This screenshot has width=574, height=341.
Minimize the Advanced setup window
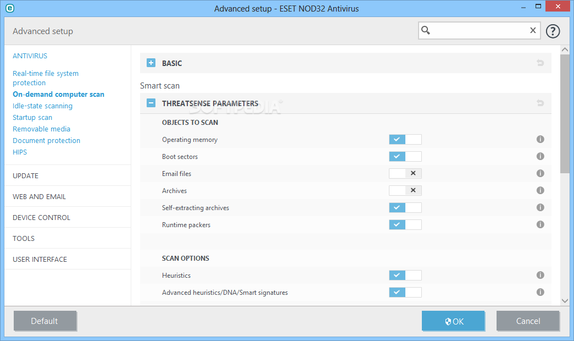pyautogui.click(x=523, y=7)
